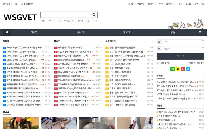The image size is (207, 129).
Task: Log in with KakaoTalk icon
Action: click(x=178, y=69)
